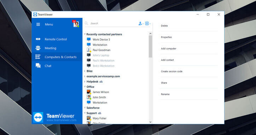Screen dimensions: 256x135
Task: Click the John's Laptop offline monitor icon
Action: pos(89,55)
